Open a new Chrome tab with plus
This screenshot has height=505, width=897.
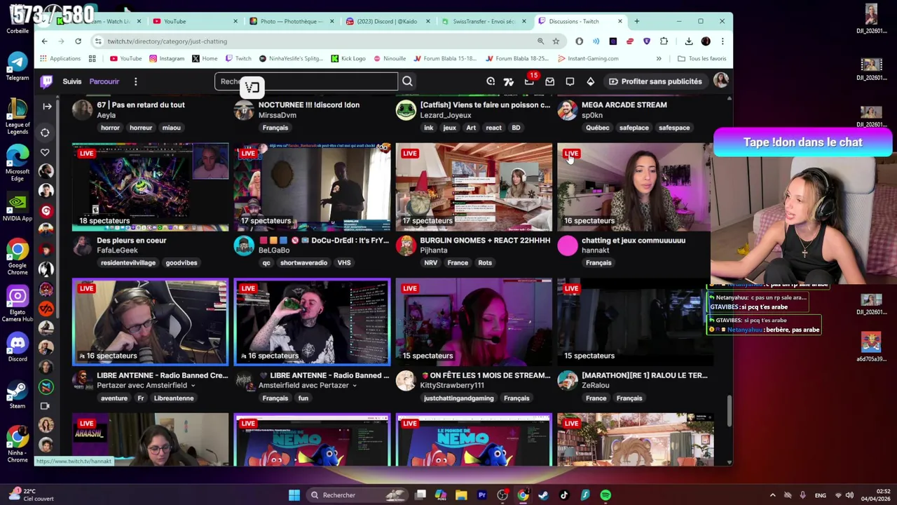(x=637, y=21)
